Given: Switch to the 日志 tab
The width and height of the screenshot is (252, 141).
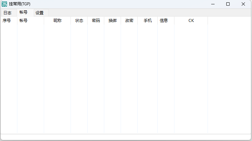Looking at the screenshot, I should pyautogui.click(x=7, y=13).
